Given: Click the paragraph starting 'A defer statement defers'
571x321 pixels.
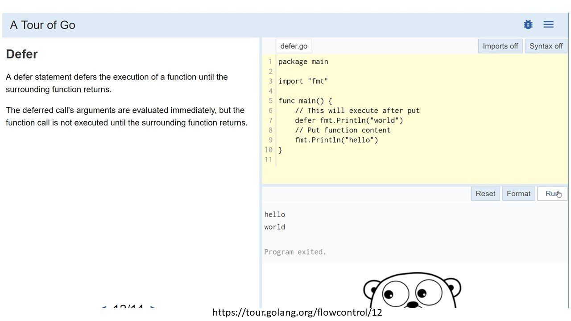Looking at the screenshot, I should pyautogui.click(x=117, y=83).
